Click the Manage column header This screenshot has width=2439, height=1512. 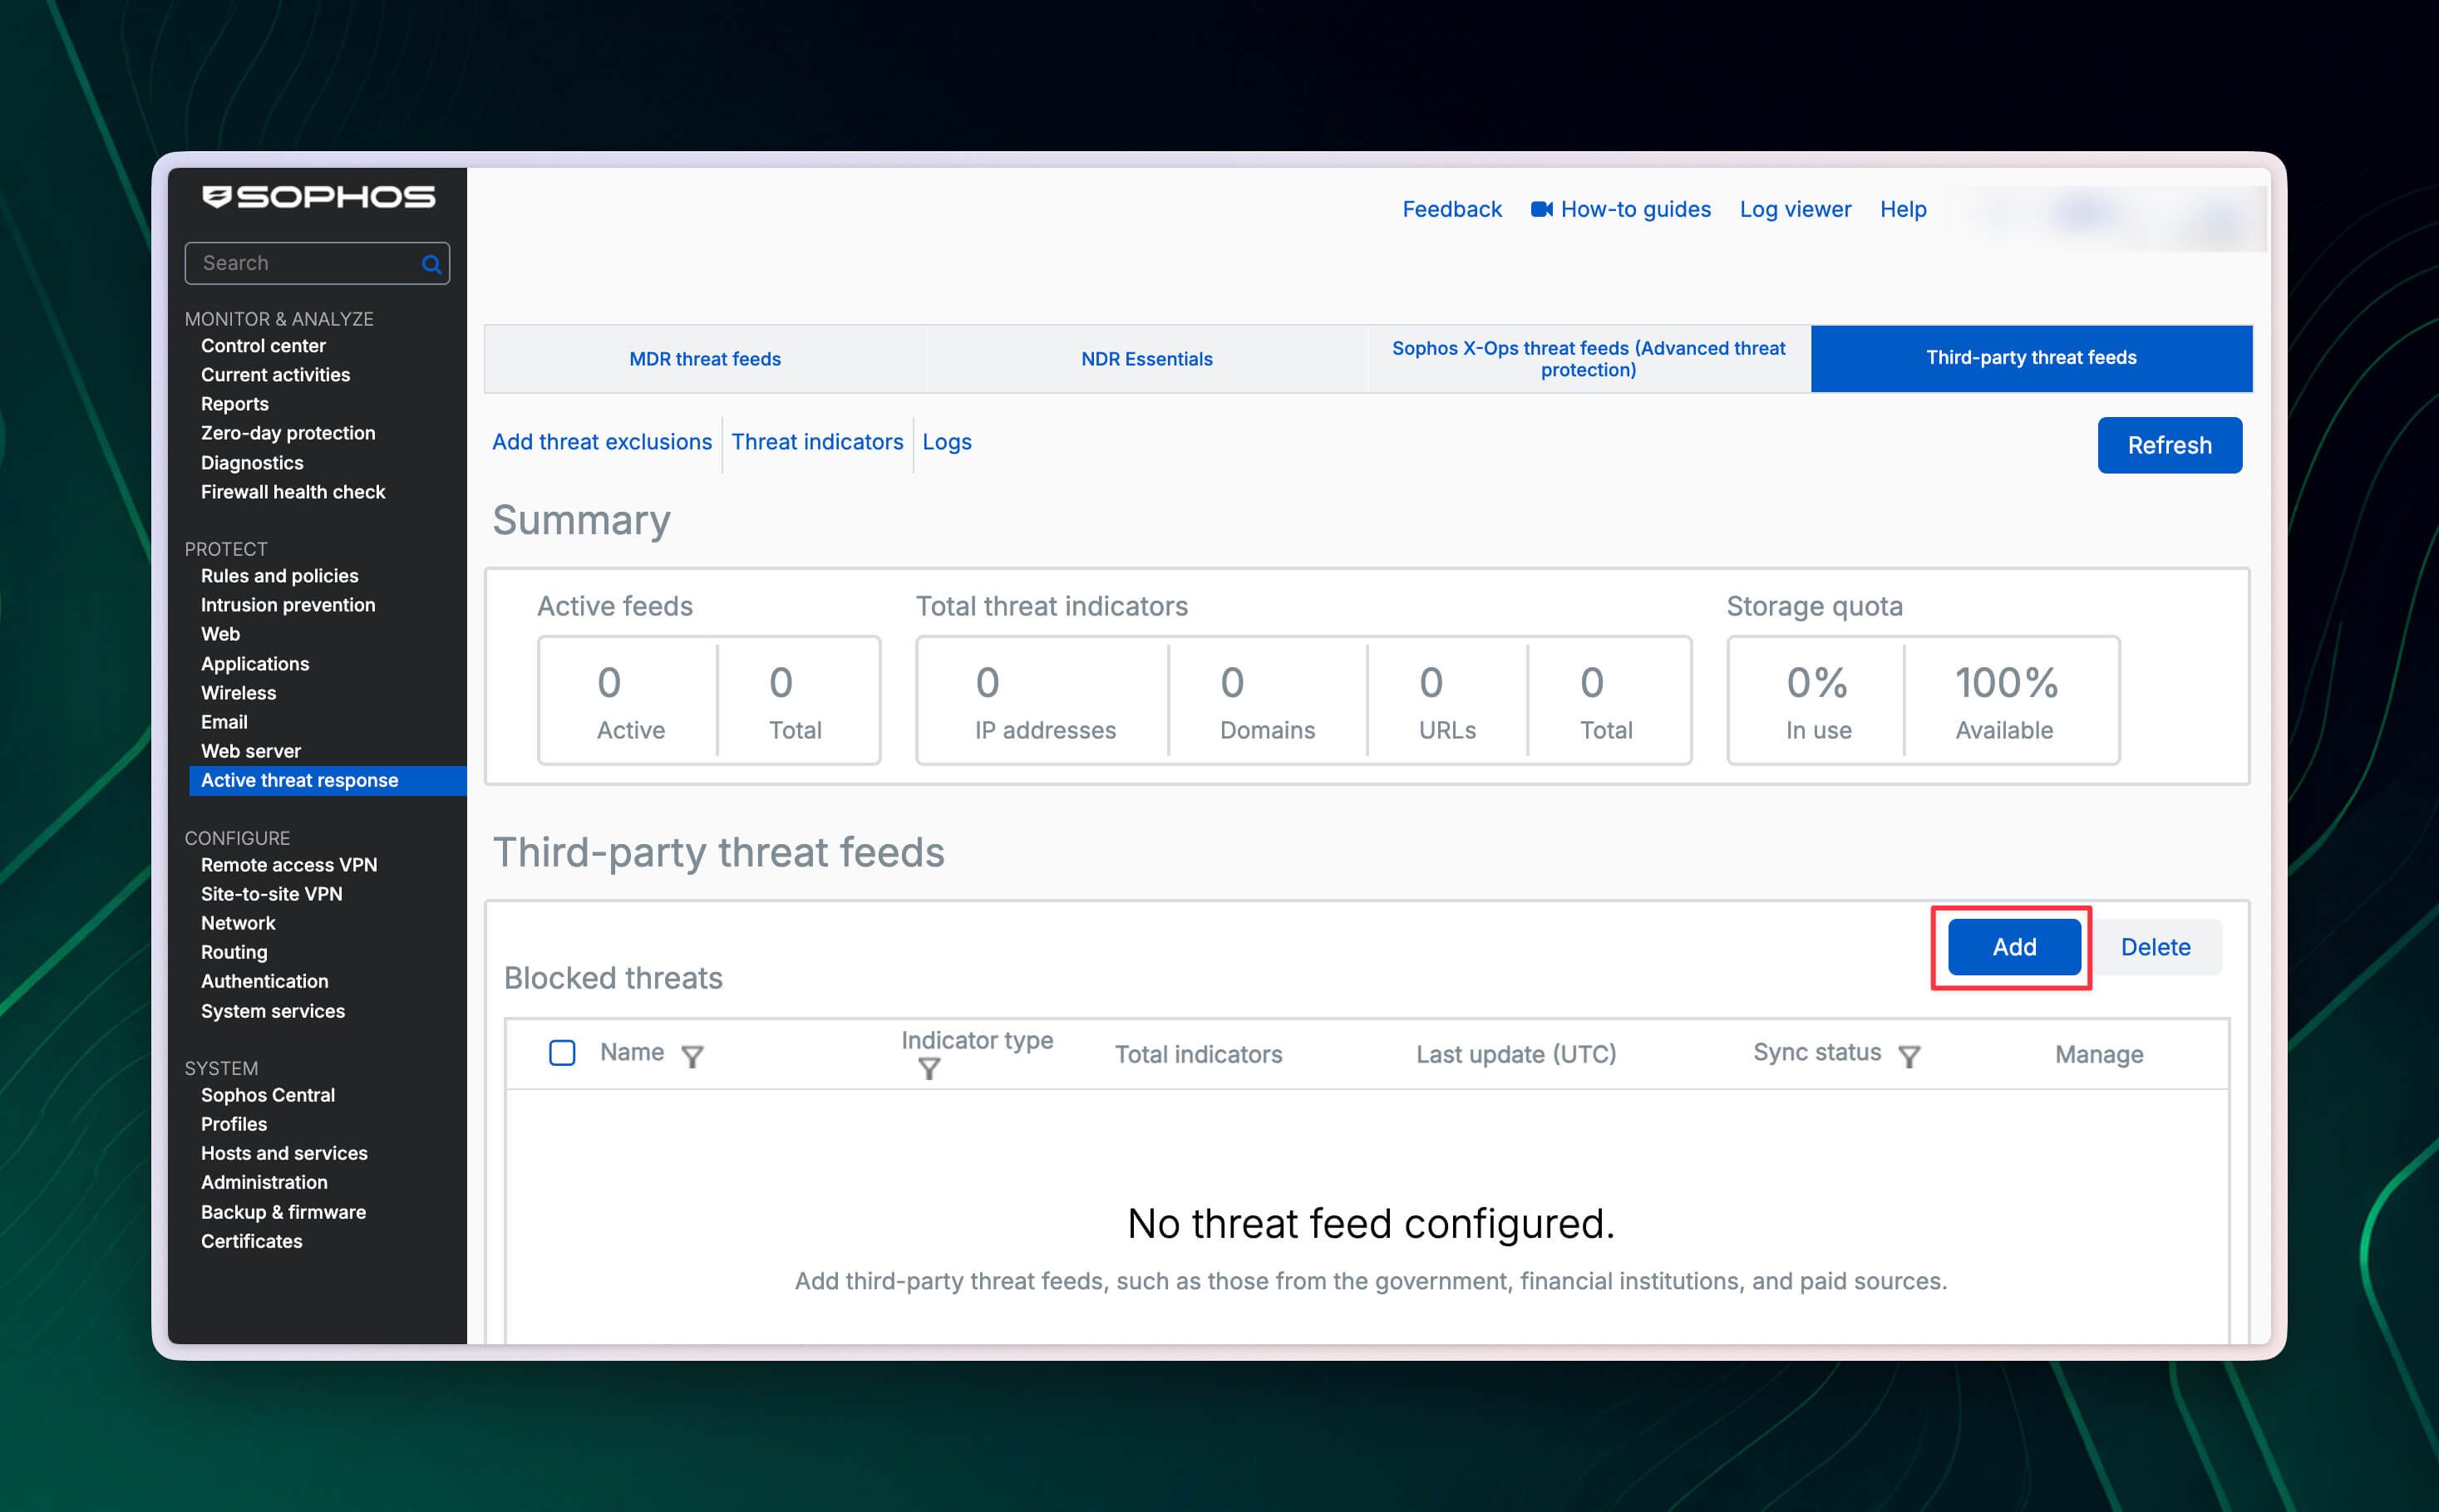tap(2099, 1054)
